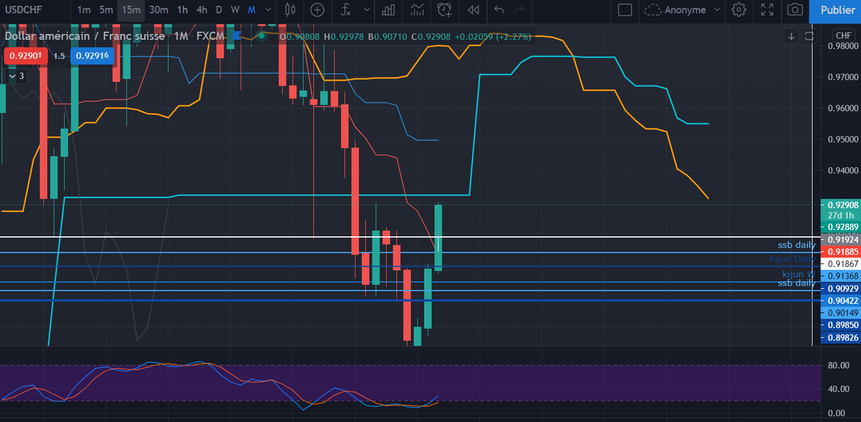This screenshot has height=422, width=861.
Task: Redo the last undone chart action
Action: [519, 10]
